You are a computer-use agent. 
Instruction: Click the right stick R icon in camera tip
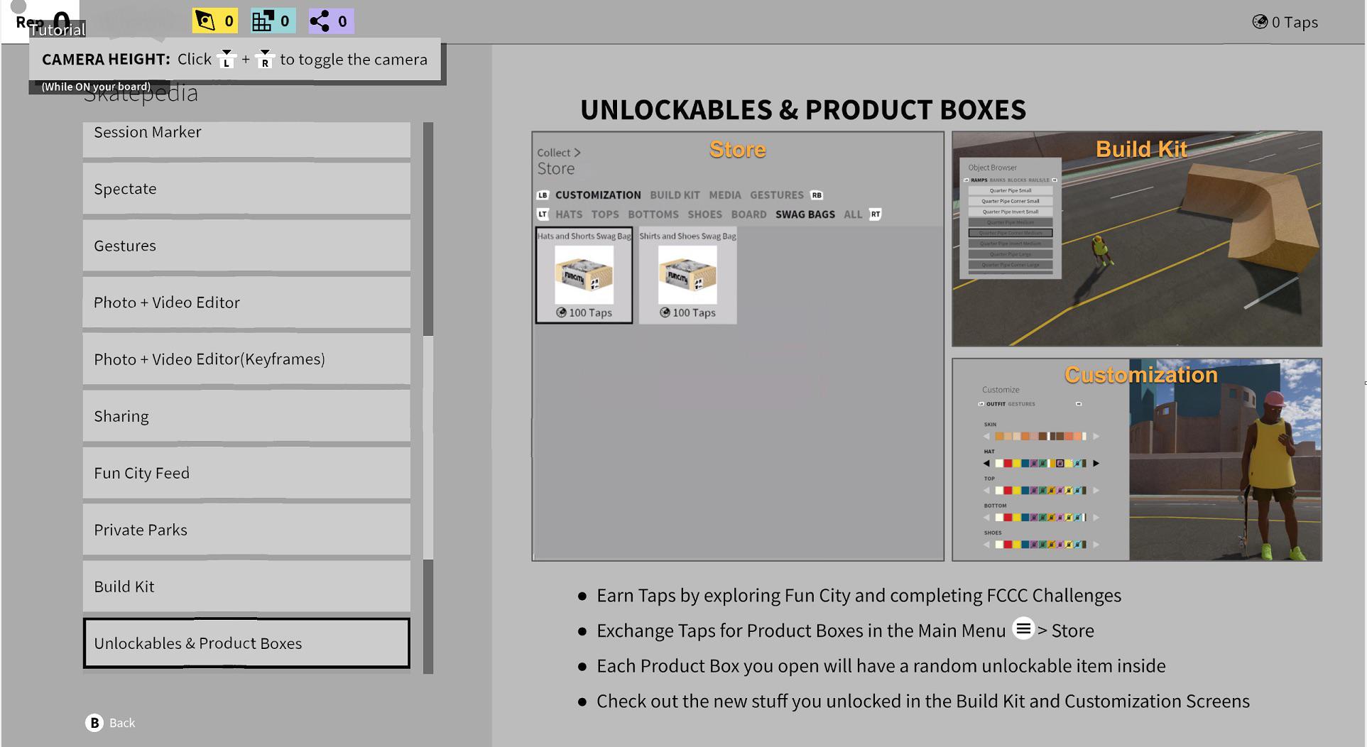pos(265,59)
